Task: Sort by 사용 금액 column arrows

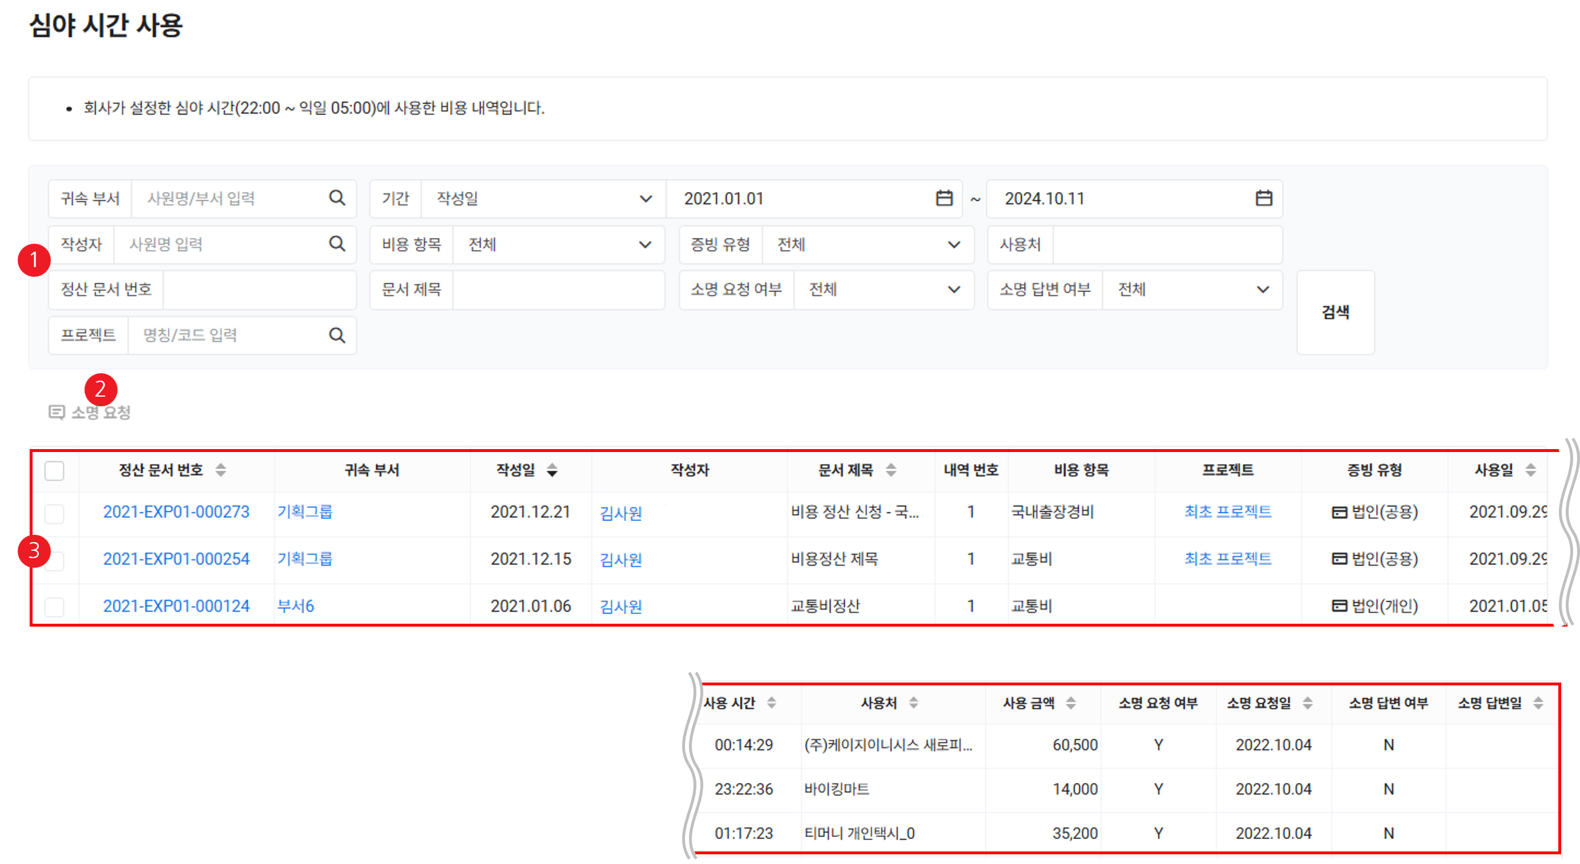Action: point(1071,703)
